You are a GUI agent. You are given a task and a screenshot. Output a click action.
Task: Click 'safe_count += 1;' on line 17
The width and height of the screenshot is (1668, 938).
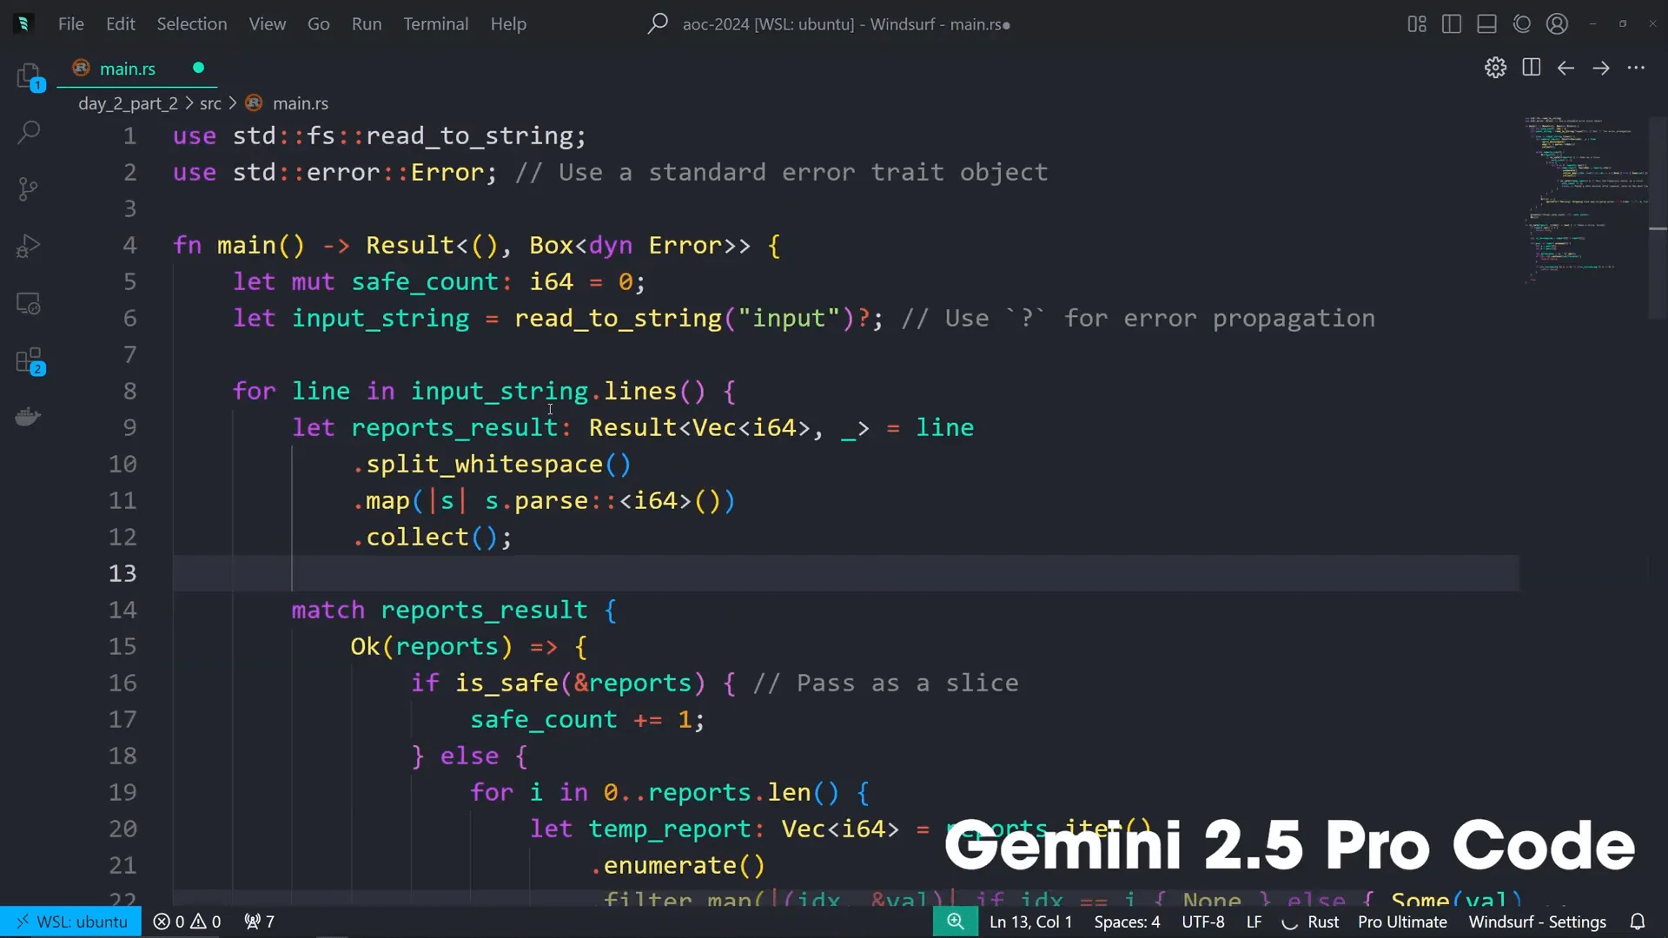click(x=587, y=719)
